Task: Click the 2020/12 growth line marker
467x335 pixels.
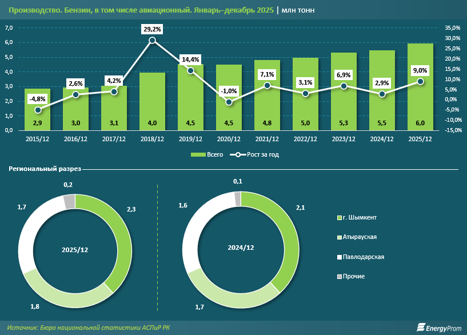Action: [x=229, y=102]
